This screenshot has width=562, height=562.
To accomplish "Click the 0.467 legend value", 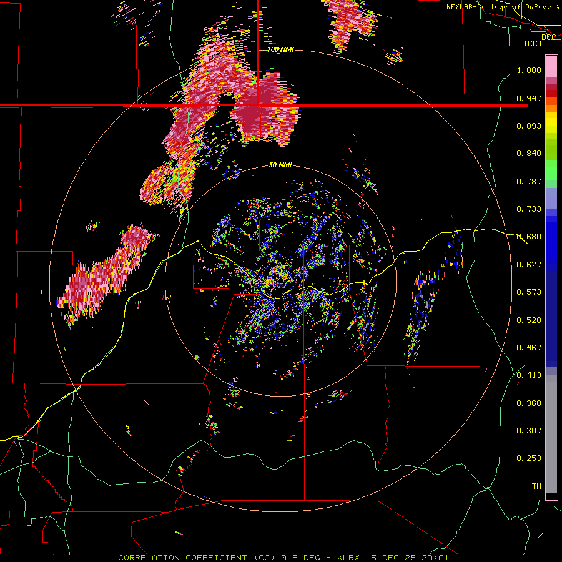I will [x=529, y=348].
